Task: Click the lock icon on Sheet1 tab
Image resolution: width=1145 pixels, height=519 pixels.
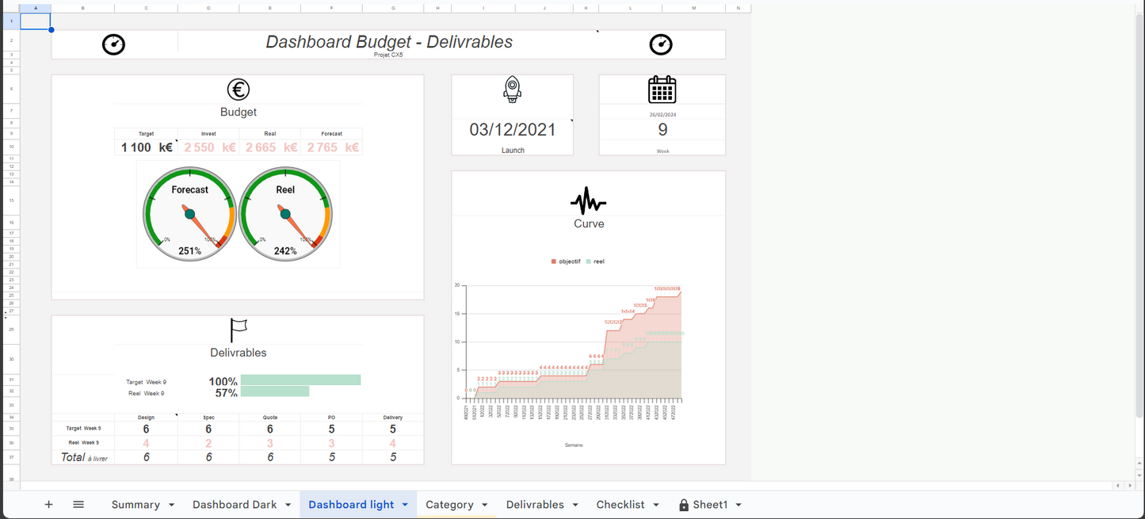Action: point(683,505)
